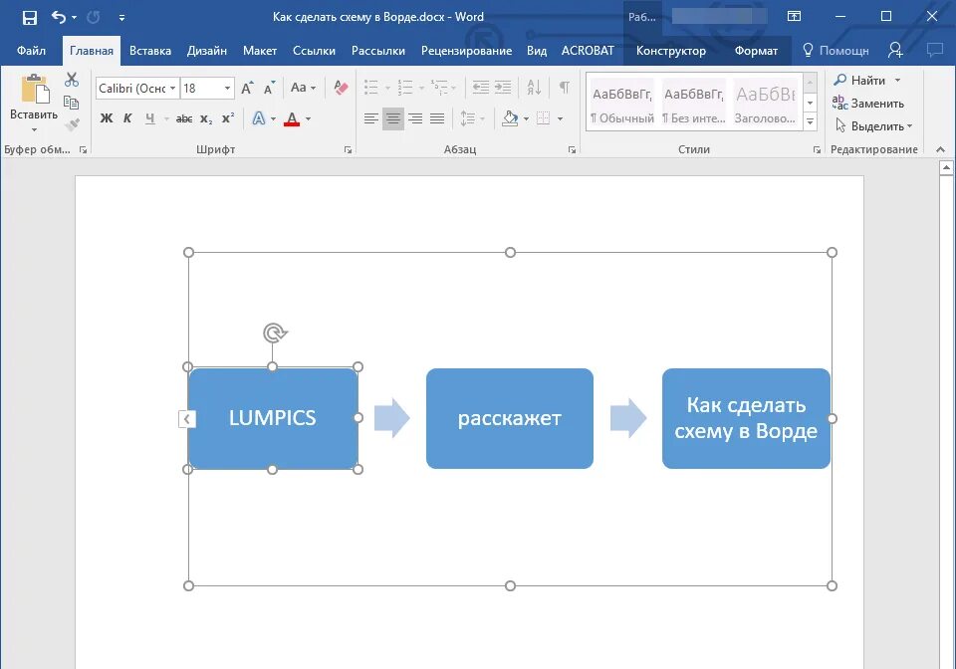Open the SmartArt text pane arrow
The image size is (956, 669).
tap(187, 419)
